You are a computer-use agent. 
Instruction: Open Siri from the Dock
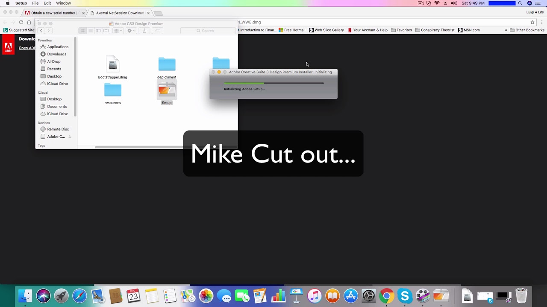(x=43, y=295)
